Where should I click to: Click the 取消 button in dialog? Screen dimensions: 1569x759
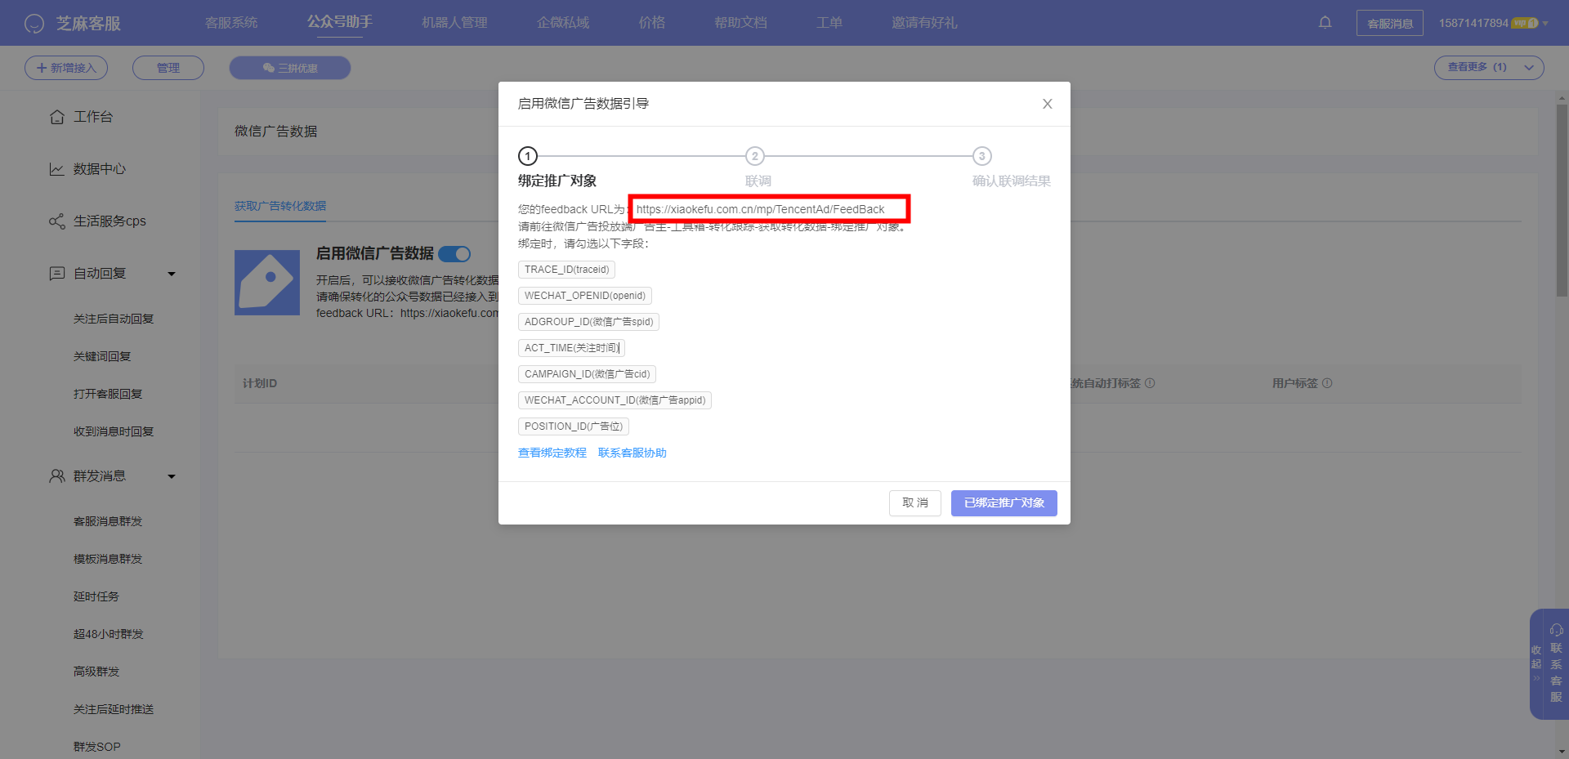tap(915, 503)
